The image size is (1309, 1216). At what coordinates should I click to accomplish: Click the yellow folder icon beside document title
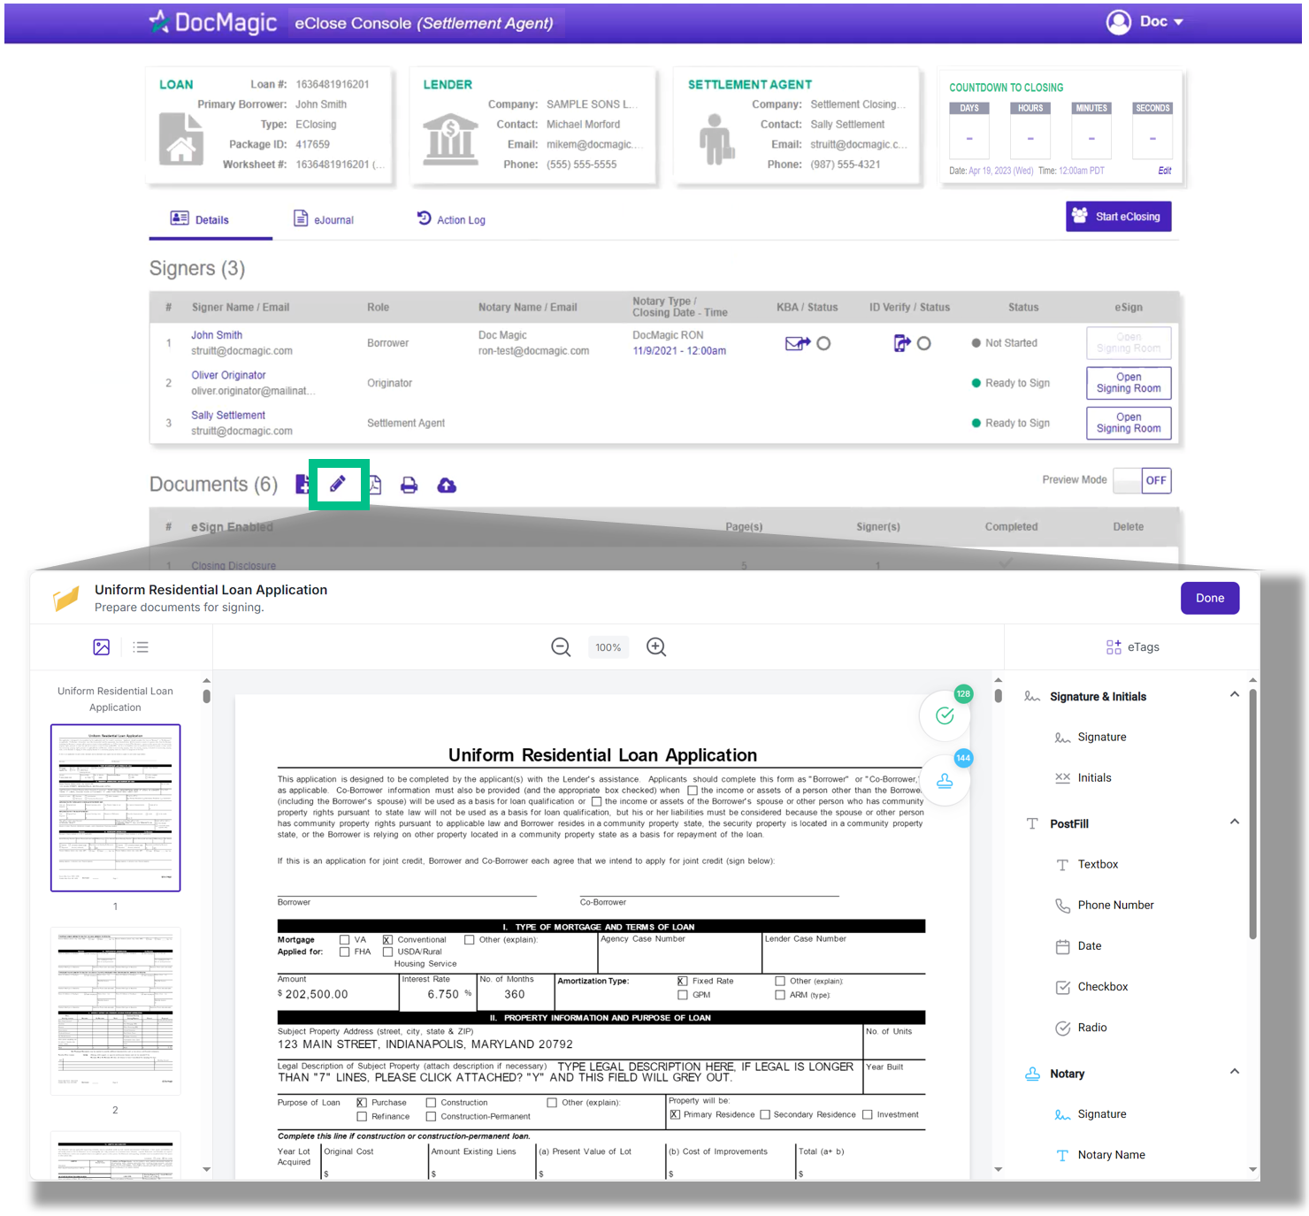coord(65,599)
